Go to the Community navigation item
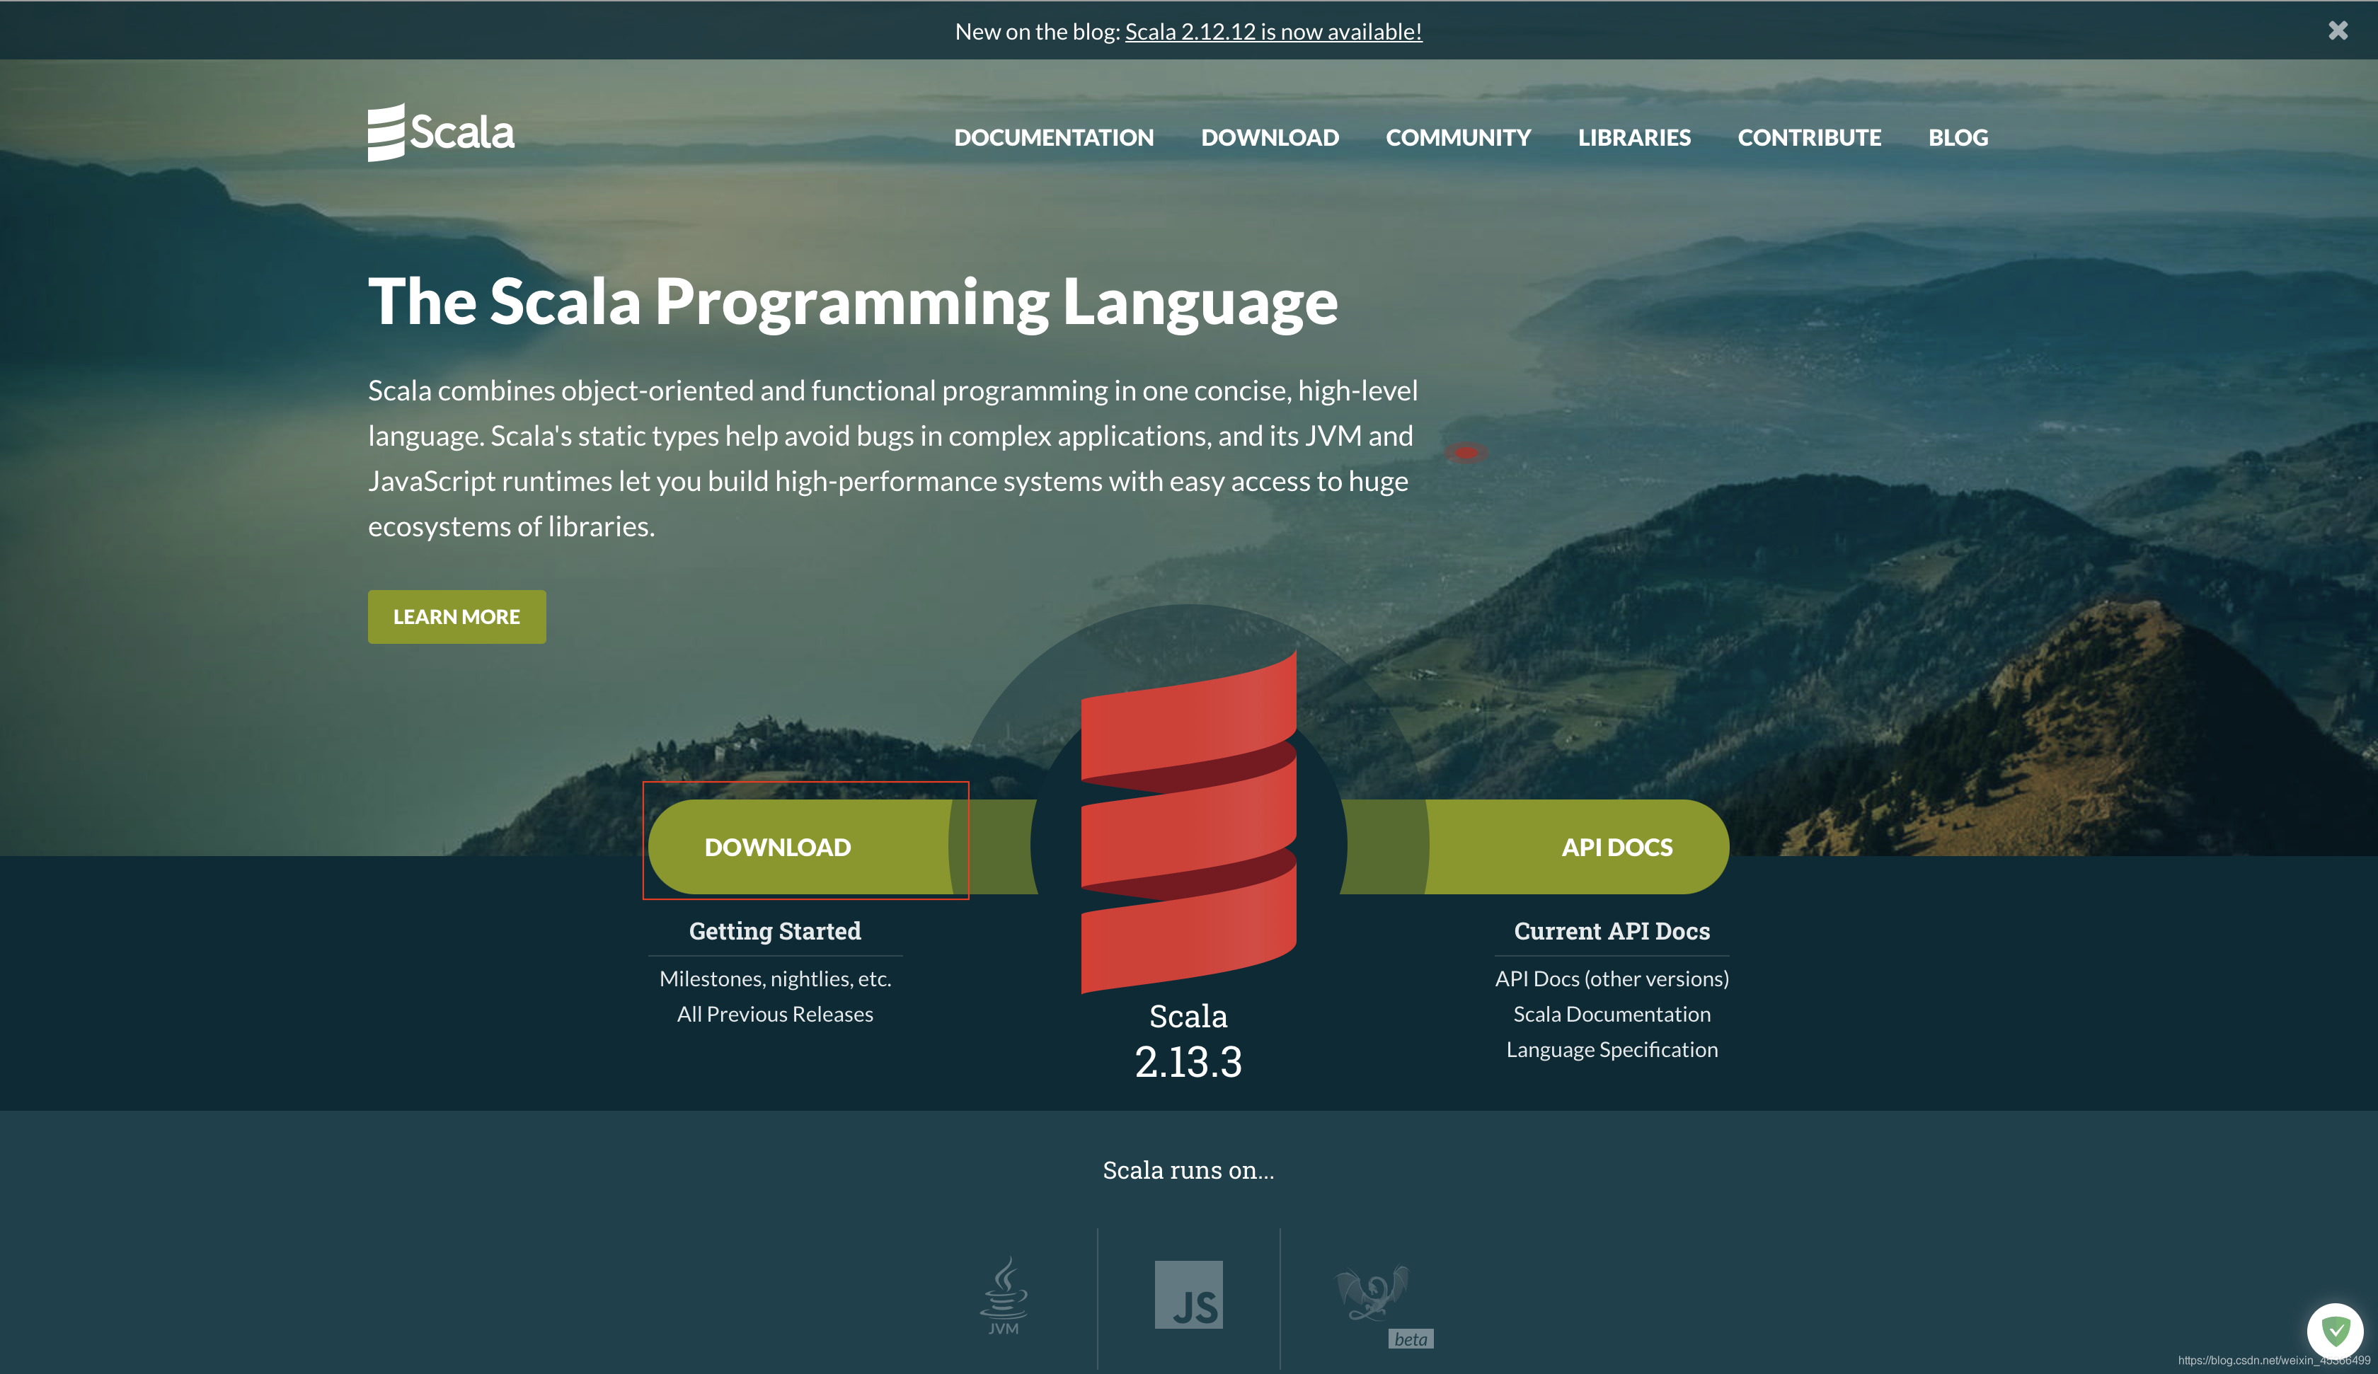2378x1374 pixels. [x=1458, y=138]
